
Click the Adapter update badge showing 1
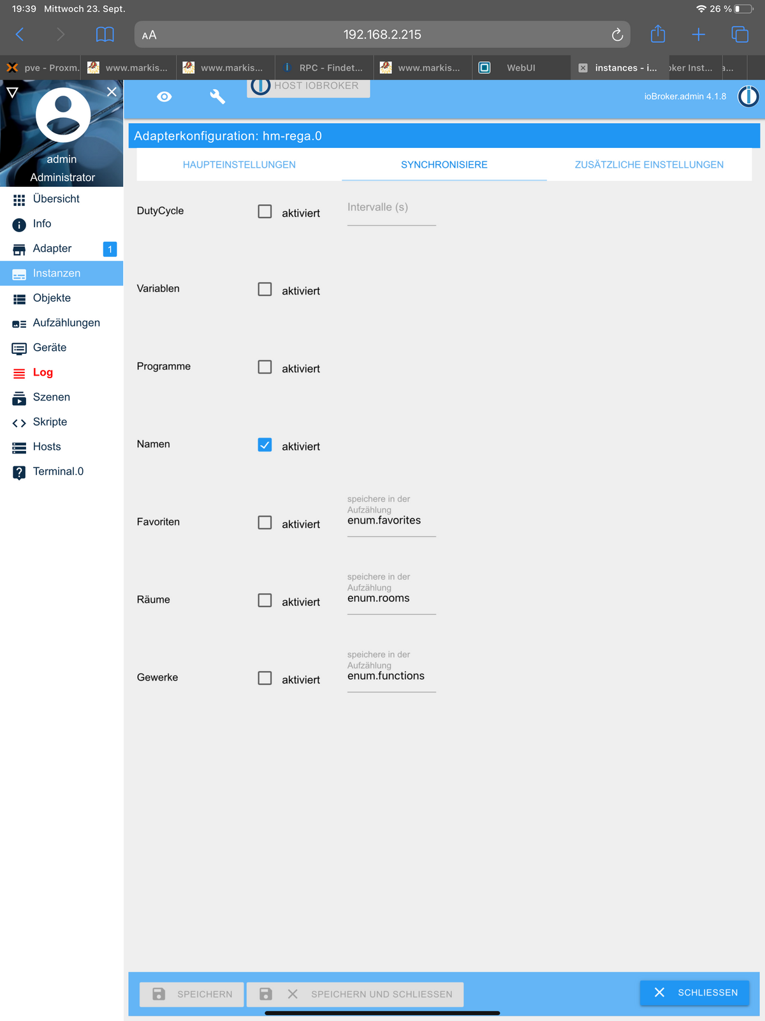[110, 249]
